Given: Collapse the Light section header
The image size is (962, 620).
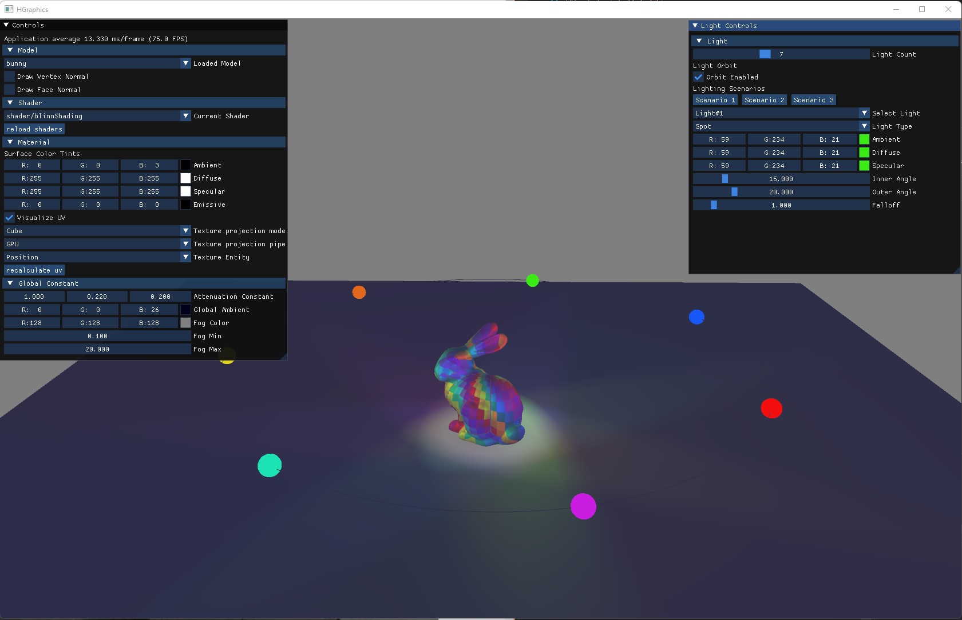Looking at the screenshot, I should click(x=825, y=41).
